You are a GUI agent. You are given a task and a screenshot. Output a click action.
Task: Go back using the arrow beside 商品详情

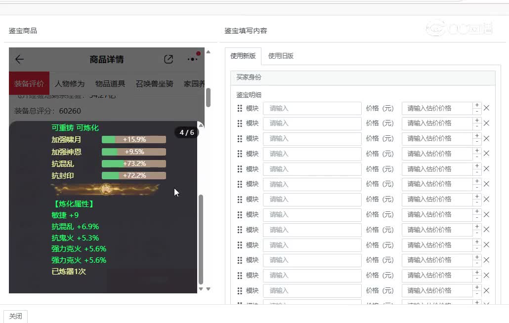coord(19,59)
